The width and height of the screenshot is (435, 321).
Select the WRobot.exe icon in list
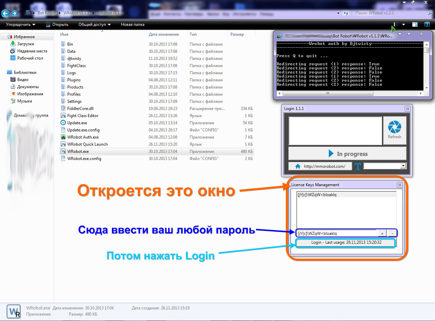pos(63,151)
